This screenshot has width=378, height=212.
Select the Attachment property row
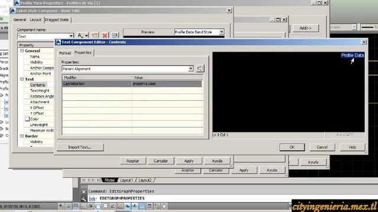pyautogui.click(x=38, y=102)
